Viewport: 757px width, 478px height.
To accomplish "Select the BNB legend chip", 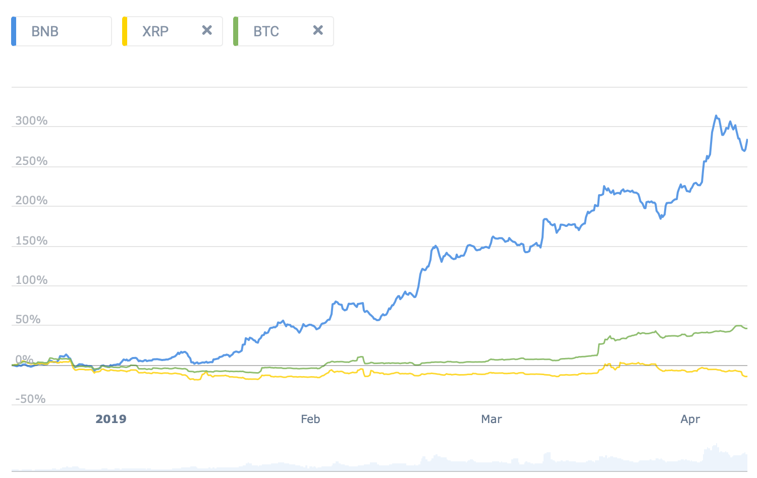I will (x=62, y=31).
